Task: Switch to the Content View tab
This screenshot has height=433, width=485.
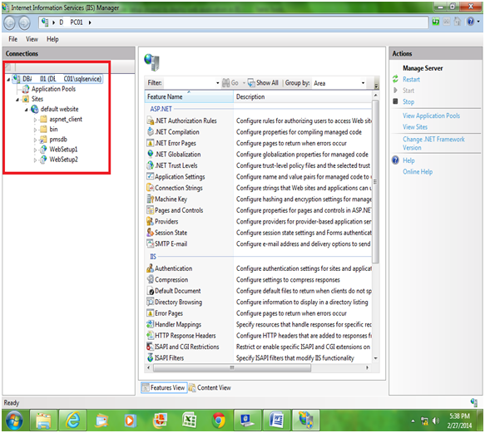Action: 210,387
